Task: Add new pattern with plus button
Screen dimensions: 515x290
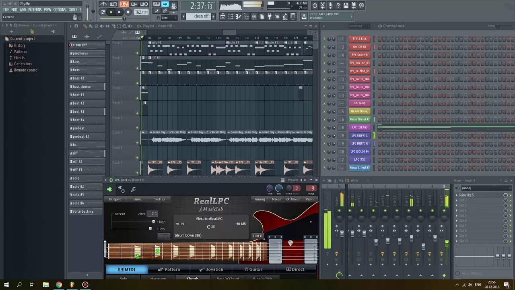Action: click(213, 17)
